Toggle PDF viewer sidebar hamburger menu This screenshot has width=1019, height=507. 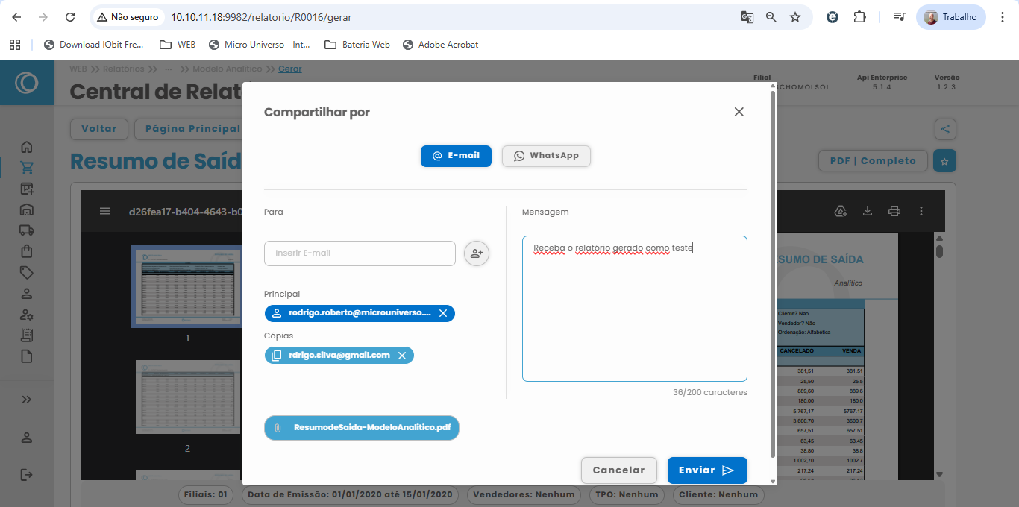coord(105,211)
